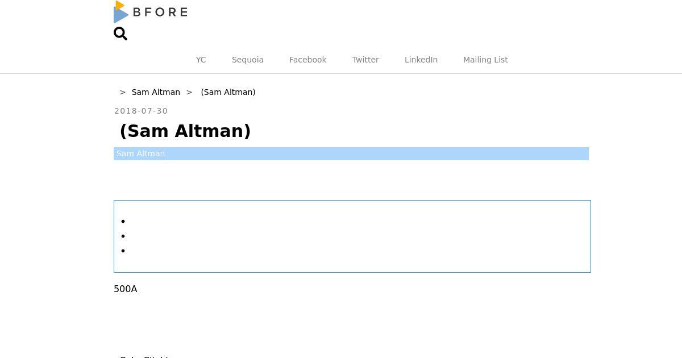Click the 2018-07-30 date text

[x=141, y=111]
